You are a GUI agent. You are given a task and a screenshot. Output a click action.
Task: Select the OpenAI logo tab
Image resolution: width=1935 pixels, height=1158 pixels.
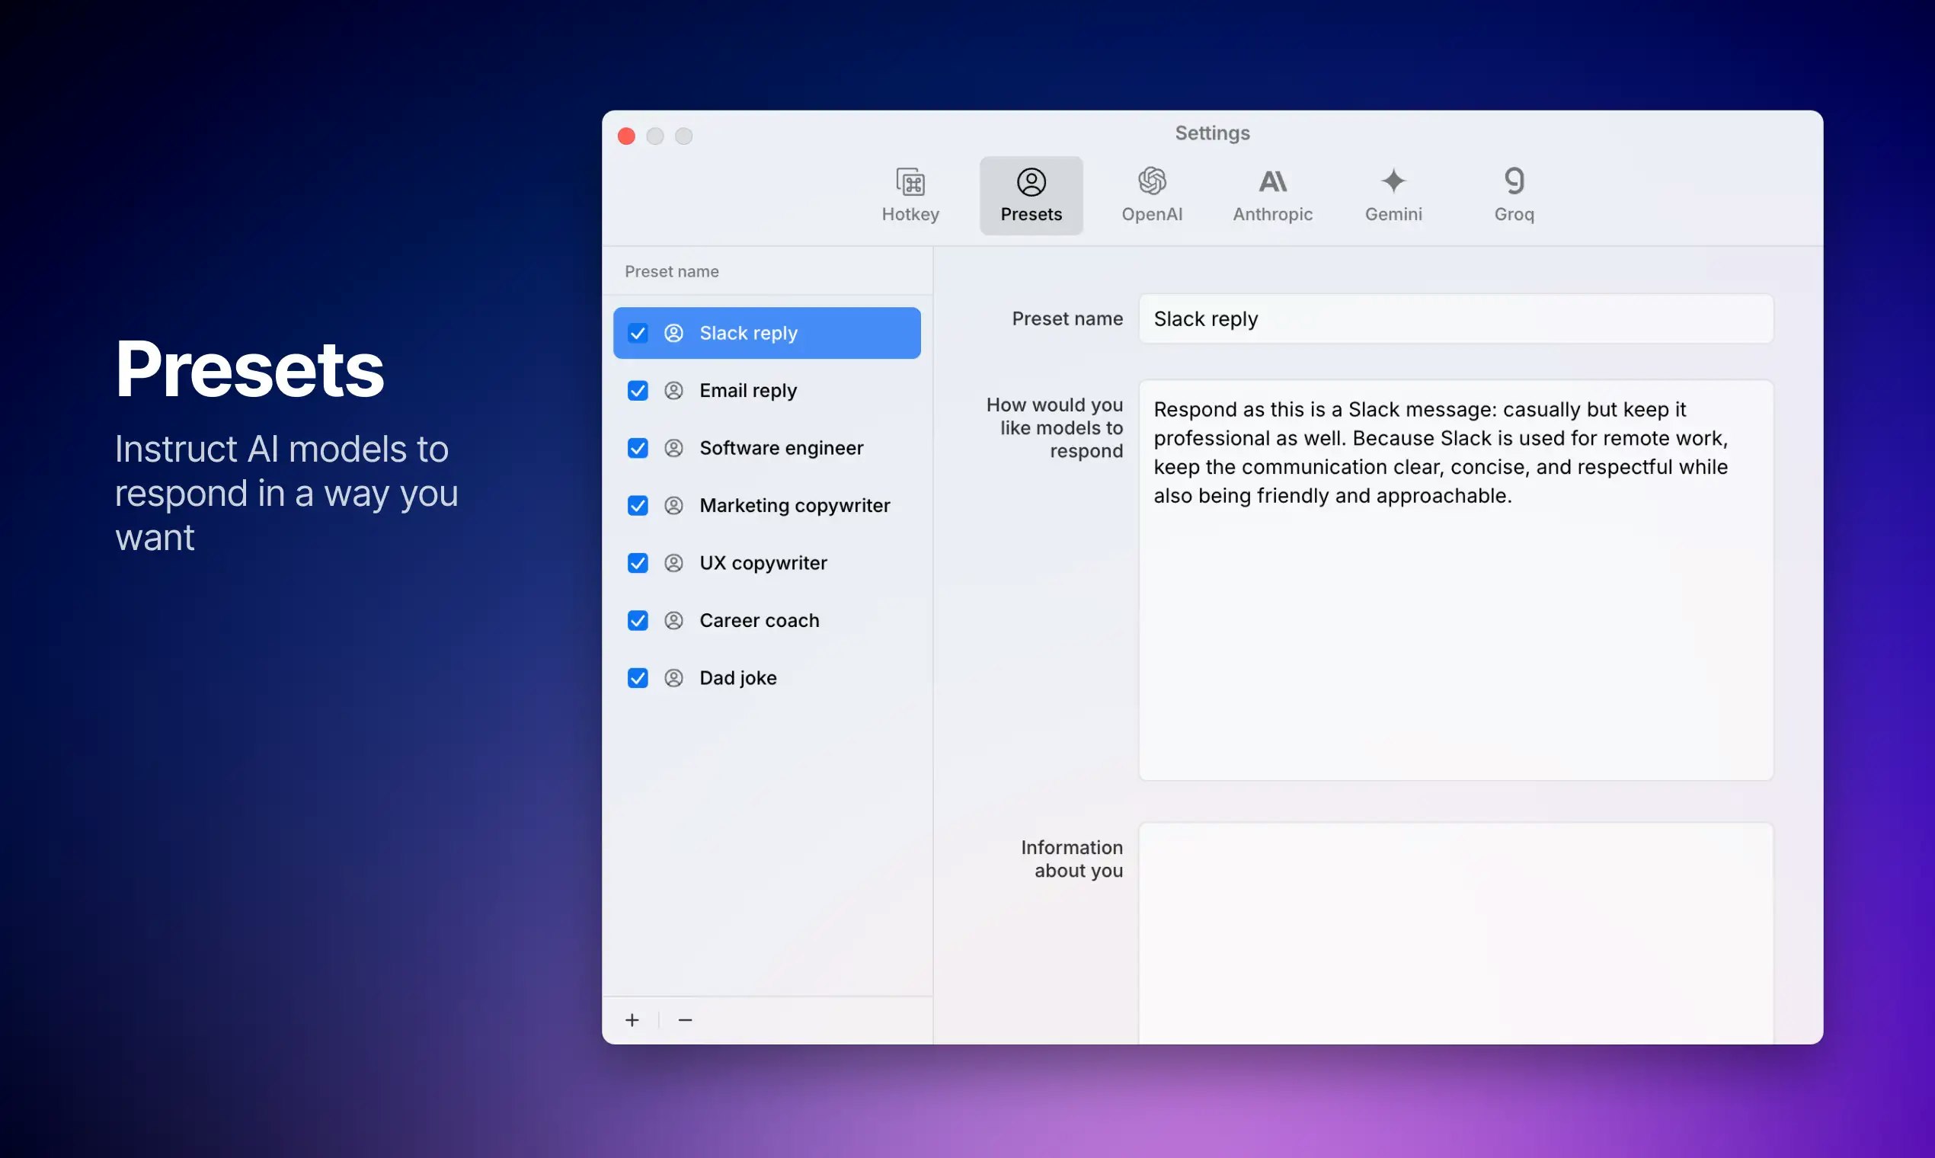1152,181
